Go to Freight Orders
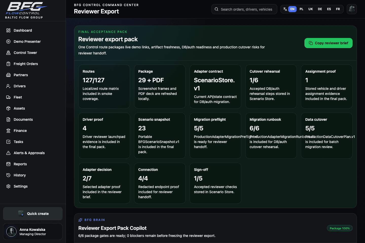 (x=33, y=64)
